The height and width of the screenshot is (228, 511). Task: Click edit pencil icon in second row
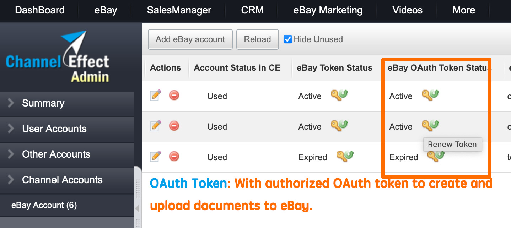point(156,126)
